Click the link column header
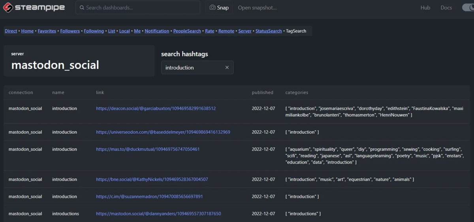The width and height of the screenshot is (474, 222). pyautogui.click(x=100, y=92)
